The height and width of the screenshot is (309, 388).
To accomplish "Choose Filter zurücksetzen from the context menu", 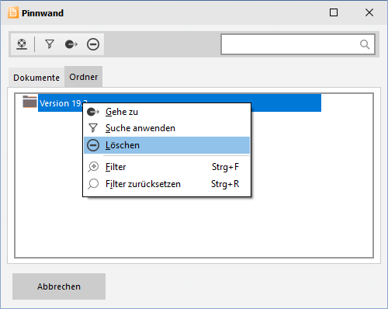I will click(167, 184).
